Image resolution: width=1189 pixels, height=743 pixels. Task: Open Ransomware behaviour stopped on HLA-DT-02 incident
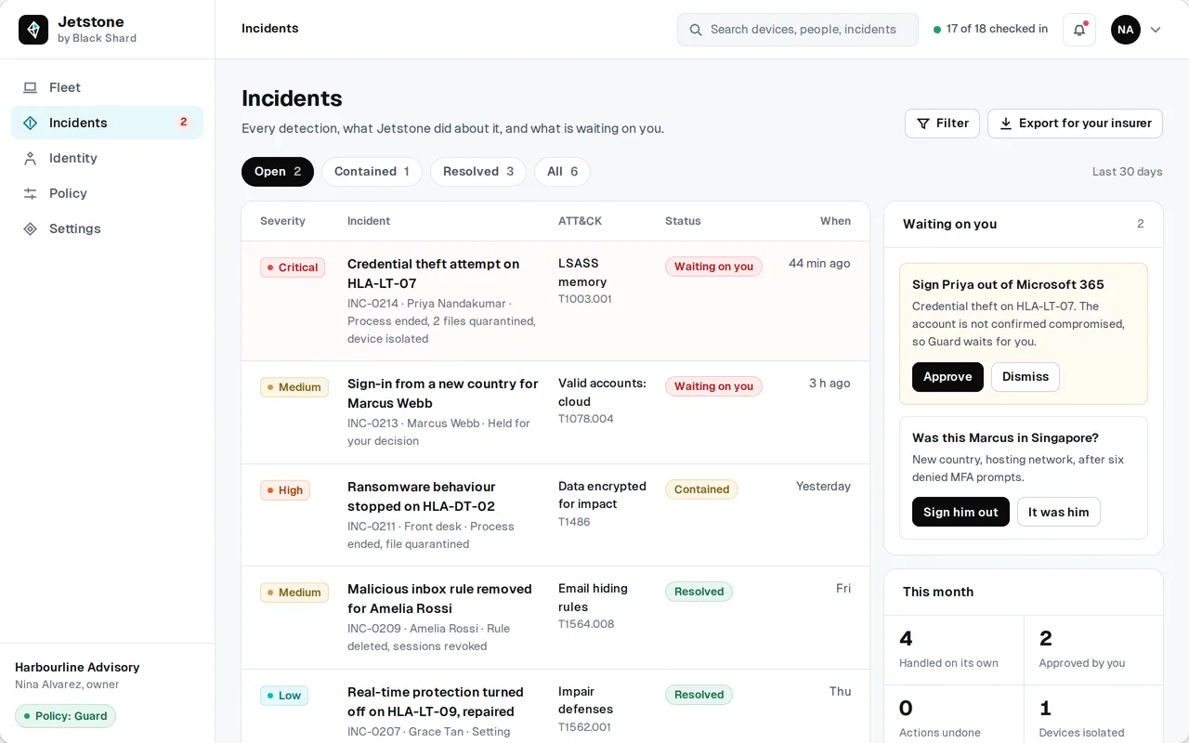pyautogui.click(x=555, y=515)
